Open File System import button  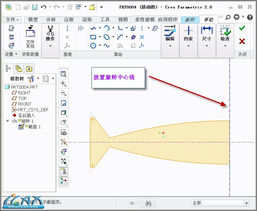tap(30, 37)
